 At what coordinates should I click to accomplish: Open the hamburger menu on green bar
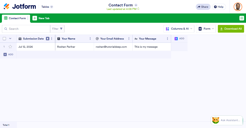[242, 18]
